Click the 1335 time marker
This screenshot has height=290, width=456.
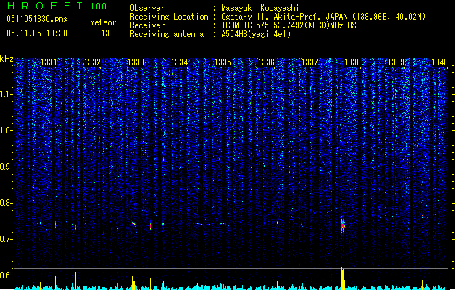coord(223,62)
